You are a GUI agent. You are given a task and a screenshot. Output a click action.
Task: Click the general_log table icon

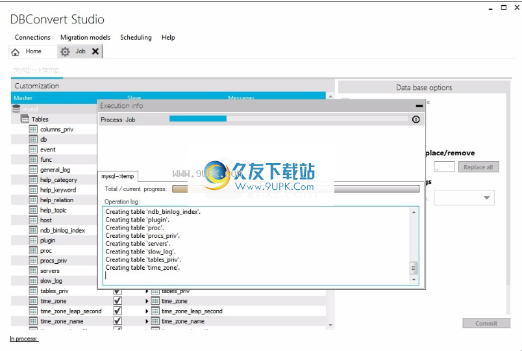pos(33,170)
